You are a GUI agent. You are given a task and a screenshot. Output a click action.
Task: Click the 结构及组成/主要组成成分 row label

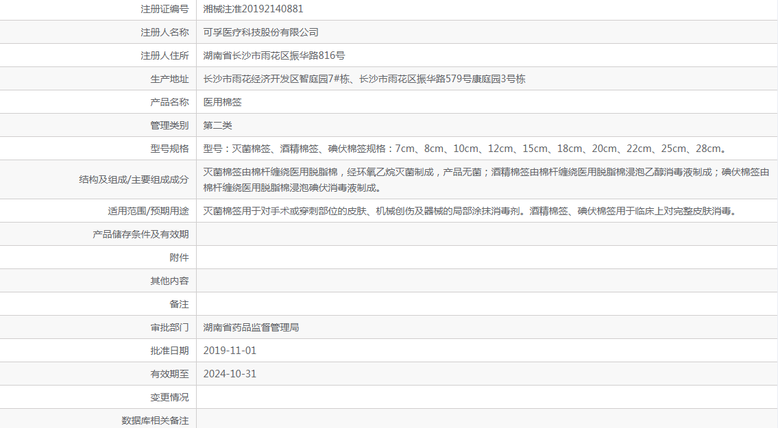click(x=134, y=179)
